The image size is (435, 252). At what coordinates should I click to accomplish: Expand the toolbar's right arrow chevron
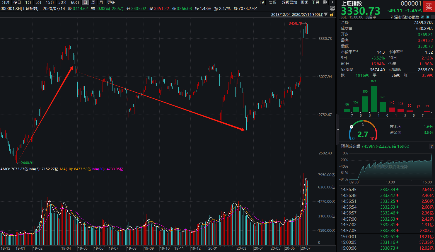tap(332, 2)
